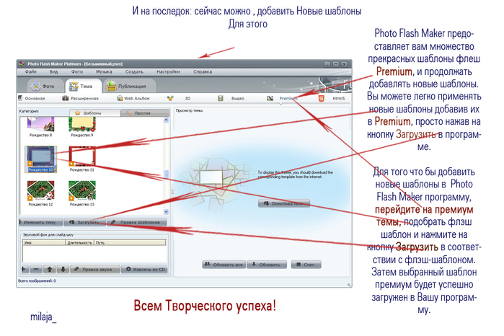
Task: Click the molecule icon beside 3D
Action: click(x=170, y=98)
